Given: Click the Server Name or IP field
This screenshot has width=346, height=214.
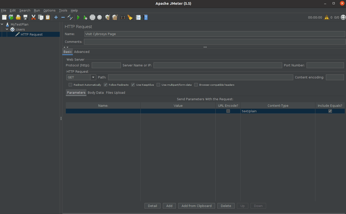Looking at the screenshot, I should [x=217, y=65].
